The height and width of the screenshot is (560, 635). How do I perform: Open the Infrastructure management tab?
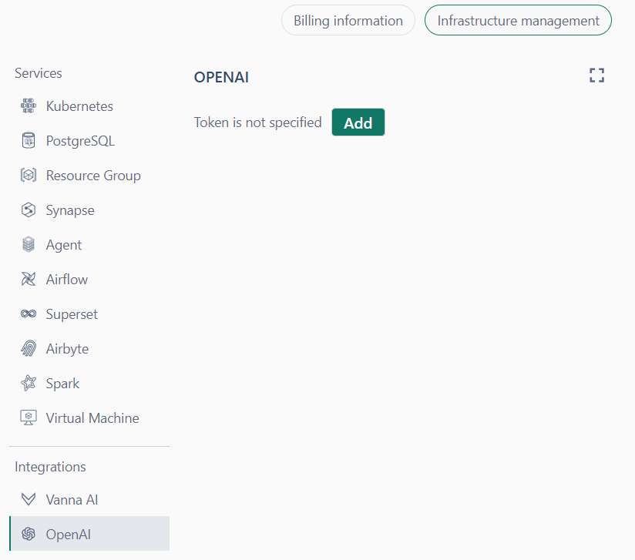tap(518, 20)
